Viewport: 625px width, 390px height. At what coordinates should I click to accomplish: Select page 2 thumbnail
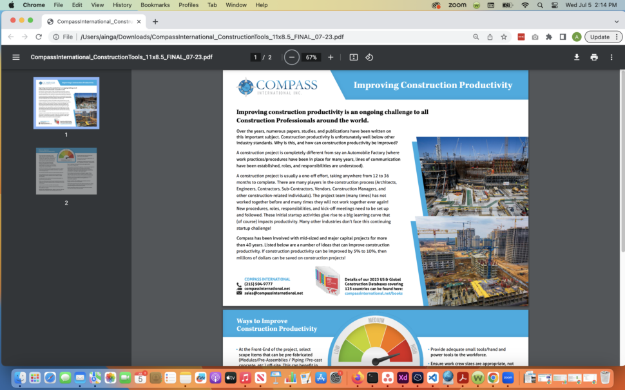[x=66, y=171]
